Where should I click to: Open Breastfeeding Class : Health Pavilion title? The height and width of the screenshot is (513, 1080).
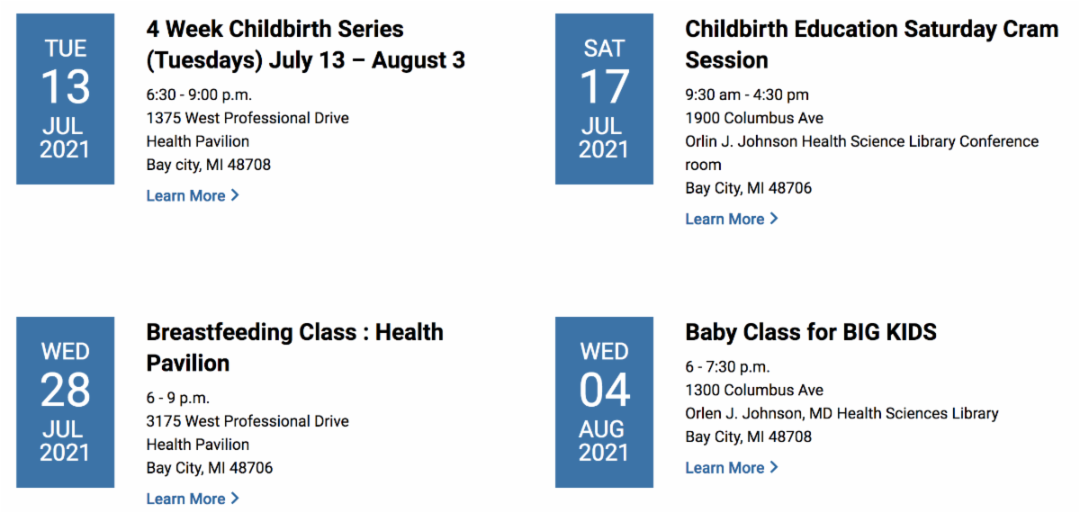coord(294,347)
